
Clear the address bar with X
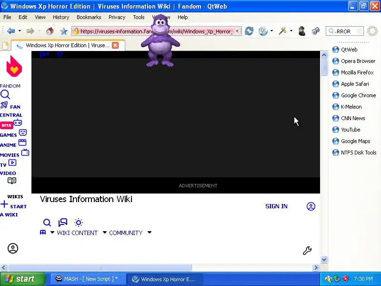tap(237, 31)
